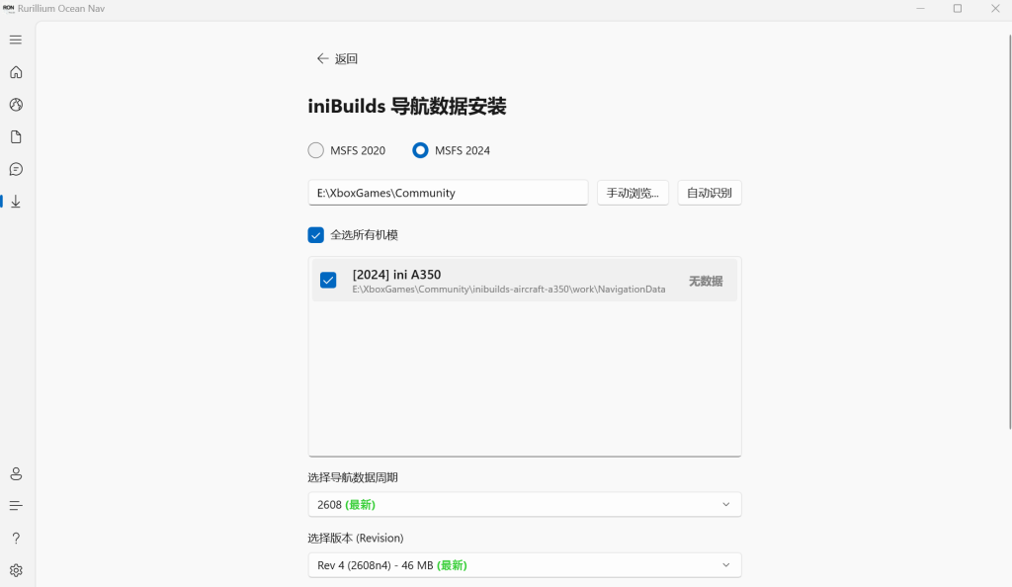
Task: Click the Rurillium Ocean Nav app icon
Action: click(x=8, y=8)
